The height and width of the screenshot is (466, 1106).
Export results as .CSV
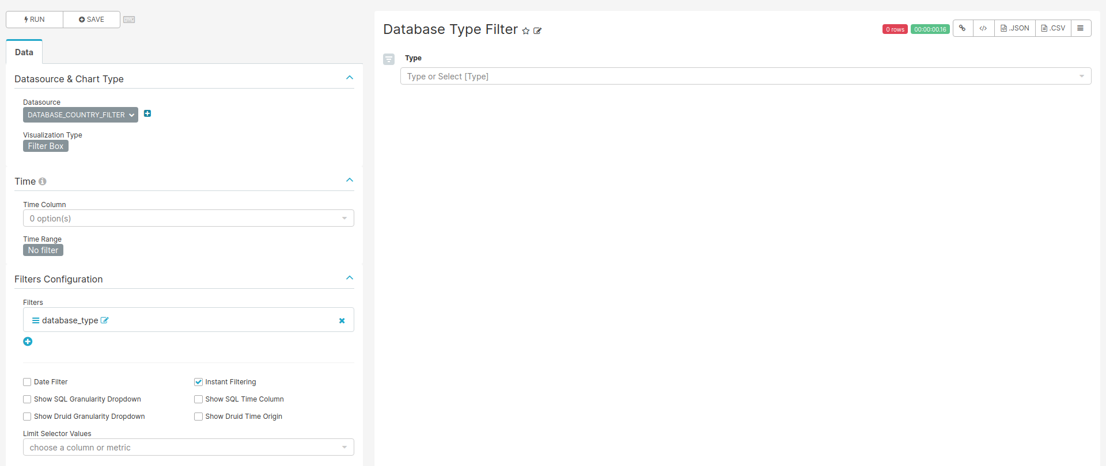(x=1054, y=28)
